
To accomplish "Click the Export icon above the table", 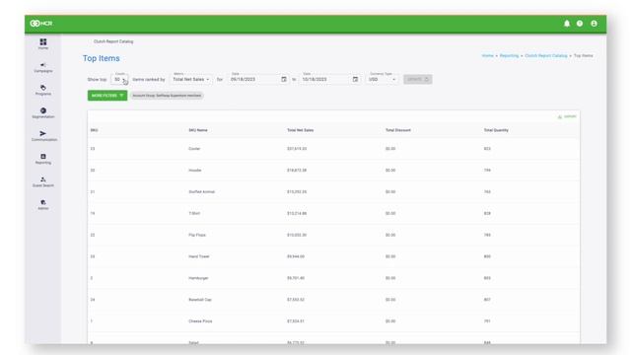I will (567, 116).
